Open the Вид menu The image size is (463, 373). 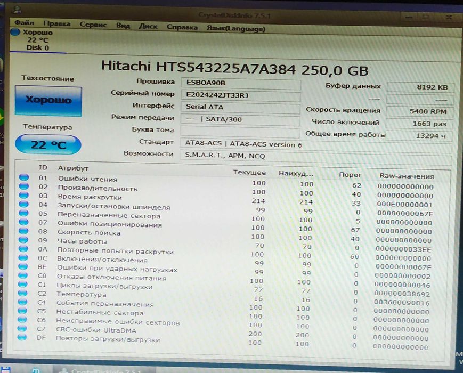point(123,26)
